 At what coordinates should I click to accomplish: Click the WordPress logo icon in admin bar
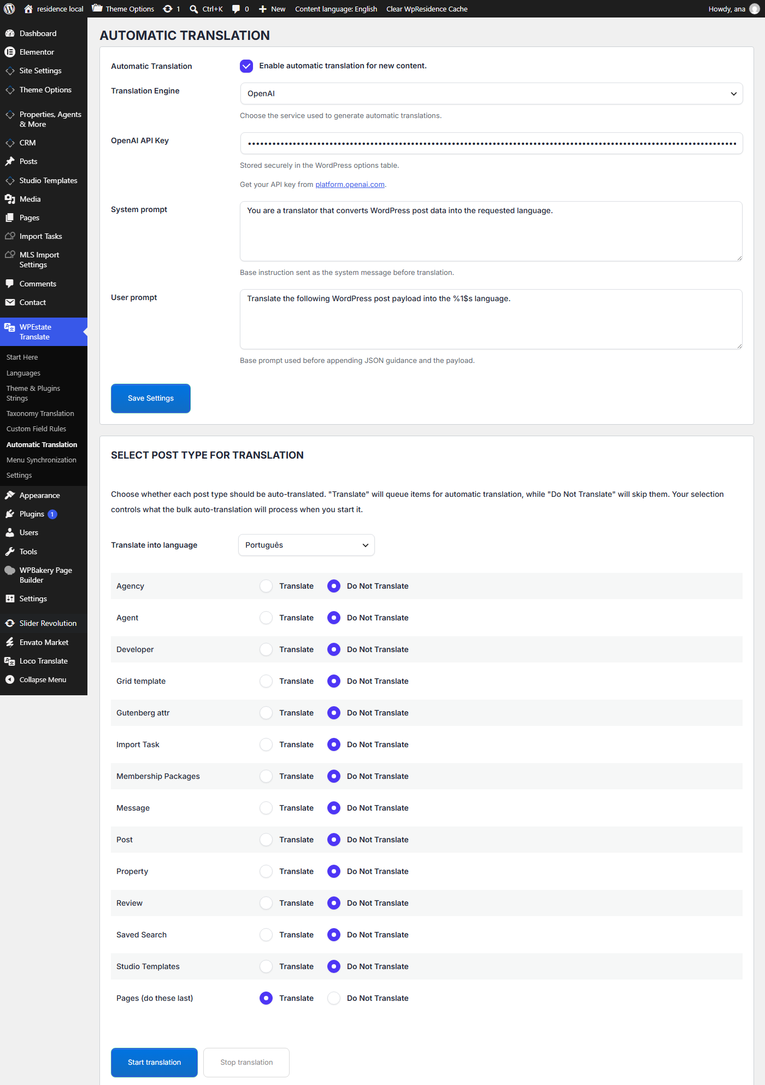pos(9,9)
